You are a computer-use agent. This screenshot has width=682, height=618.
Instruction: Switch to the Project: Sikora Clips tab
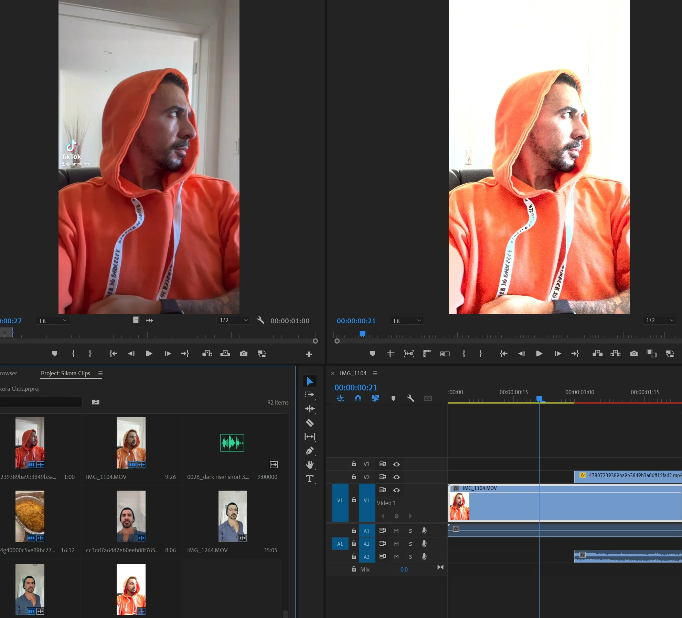click(x=65, y=373)
